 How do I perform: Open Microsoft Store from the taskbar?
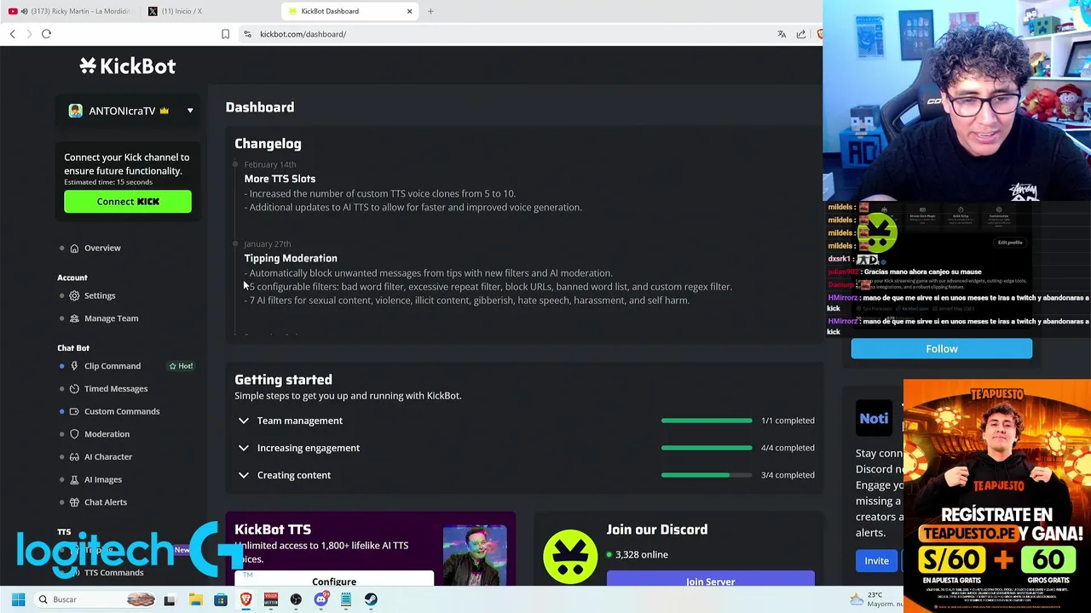click(x=221, y=599)
